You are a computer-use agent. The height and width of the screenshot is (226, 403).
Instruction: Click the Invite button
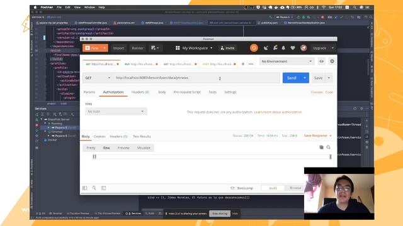(x=228, y=48)
